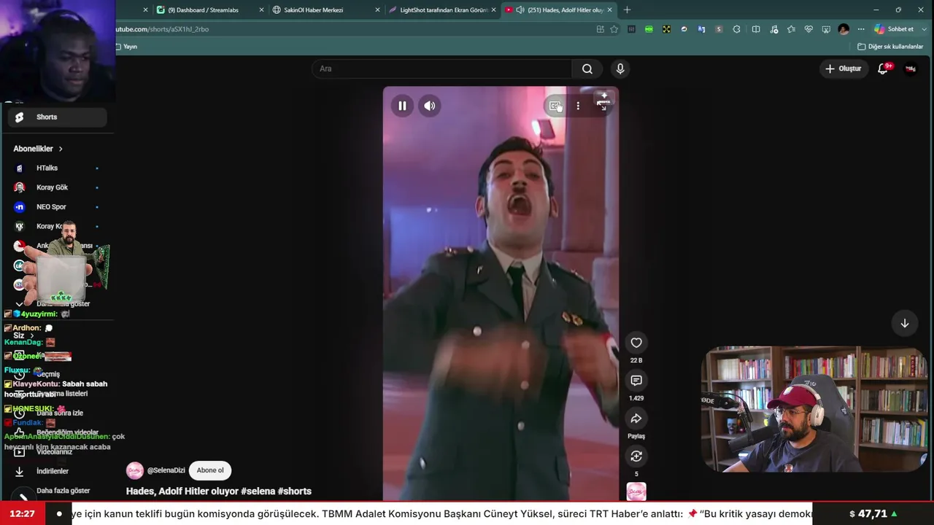Screen dimensions: 934x525
Task: Start voice search with microphone icon
Action: [620, 69]
